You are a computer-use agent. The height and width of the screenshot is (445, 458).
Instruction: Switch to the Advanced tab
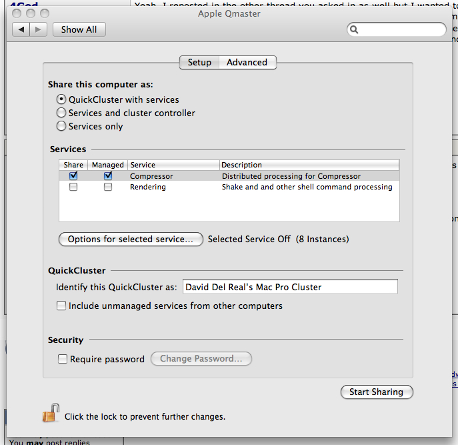pyautogui.click(x=247, y=62)
